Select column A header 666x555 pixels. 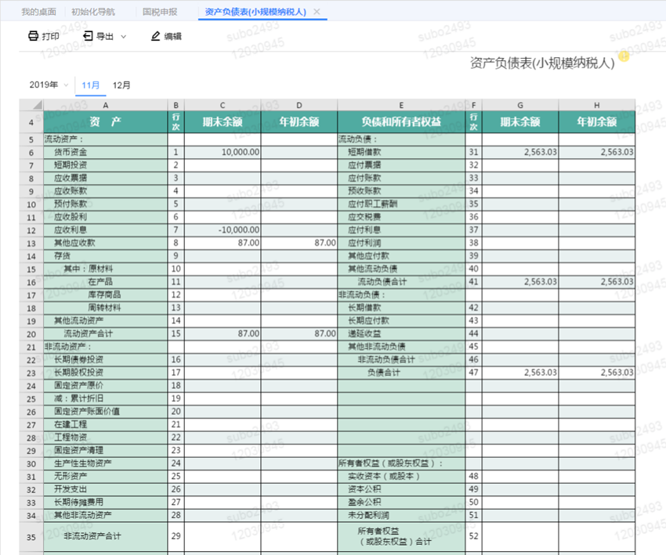pos(105,105)
